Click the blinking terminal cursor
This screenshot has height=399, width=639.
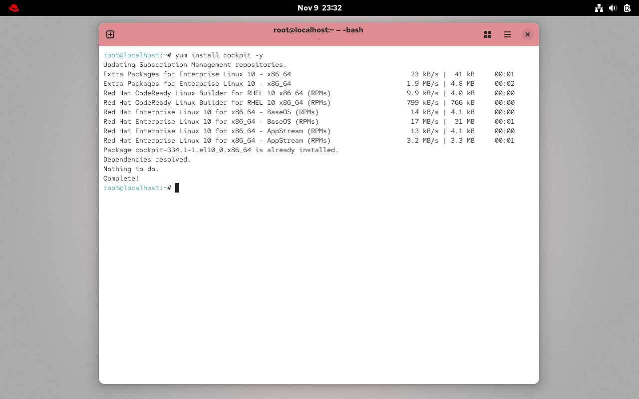click(x=177, y=188)
